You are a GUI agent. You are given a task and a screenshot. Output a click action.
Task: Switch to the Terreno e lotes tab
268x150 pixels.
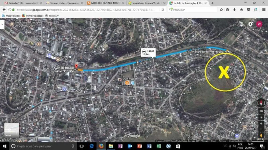(65, 3)
